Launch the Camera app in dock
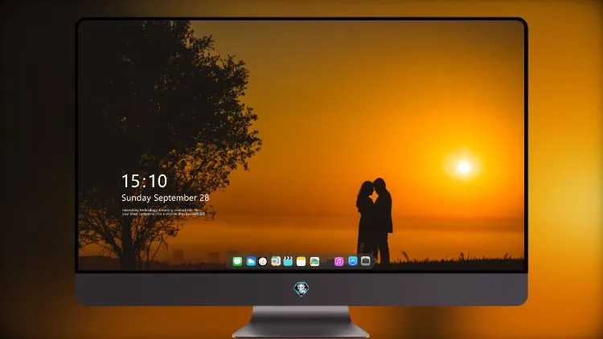Screen dimensions: 603x339 click(366, 261)
